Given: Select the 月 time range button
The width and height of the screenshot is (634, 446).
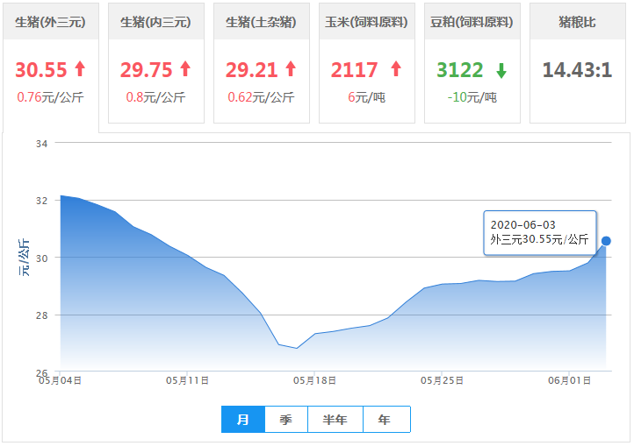Looking at the screenshot, I should coord(243,420).
